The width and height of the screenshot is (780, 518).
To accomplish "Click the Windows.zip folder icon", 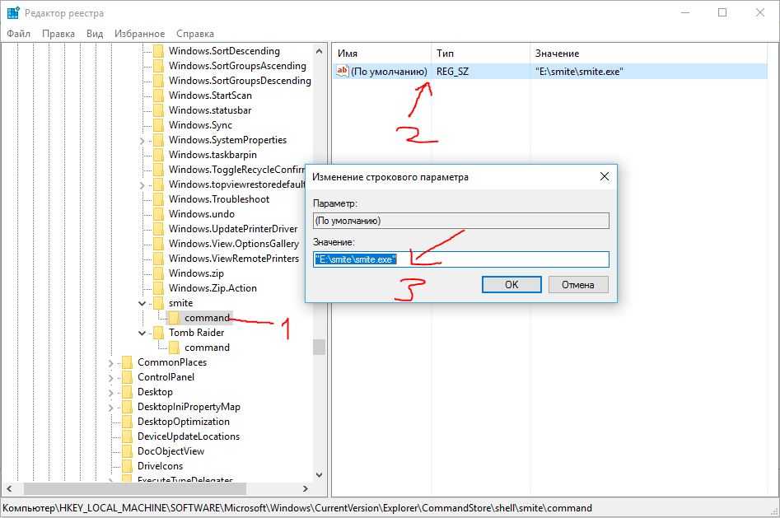I will click(x=158, y=273).
